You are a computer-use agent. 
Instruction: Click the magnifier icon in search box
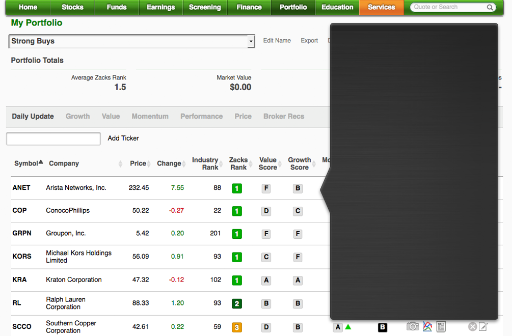490,8
